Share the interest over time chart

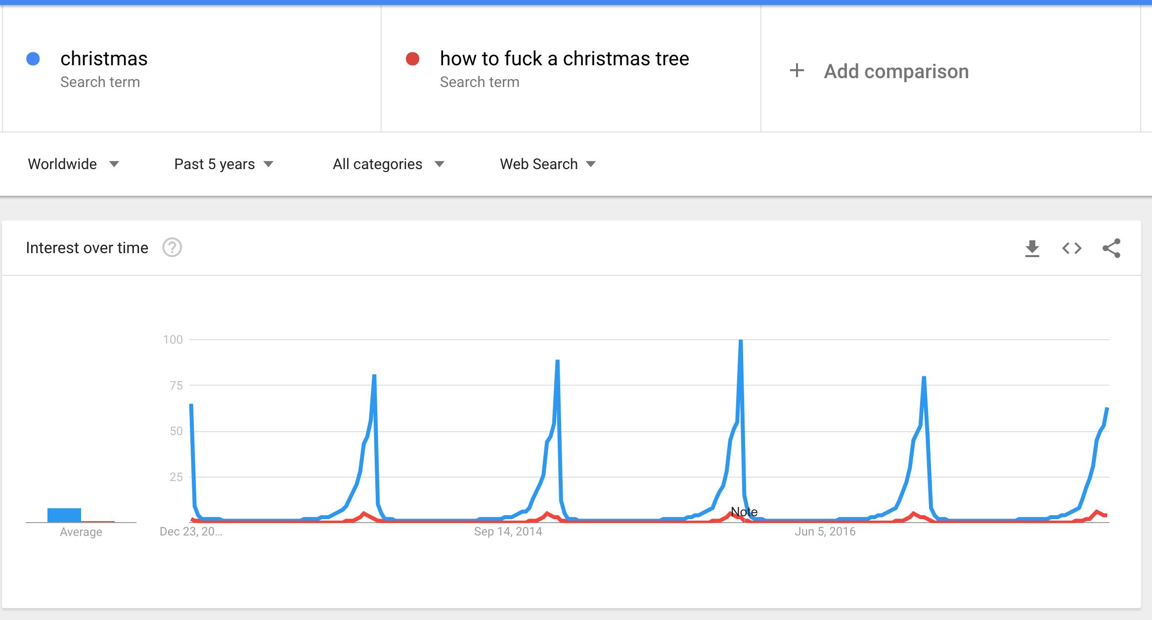point(1112,249)
